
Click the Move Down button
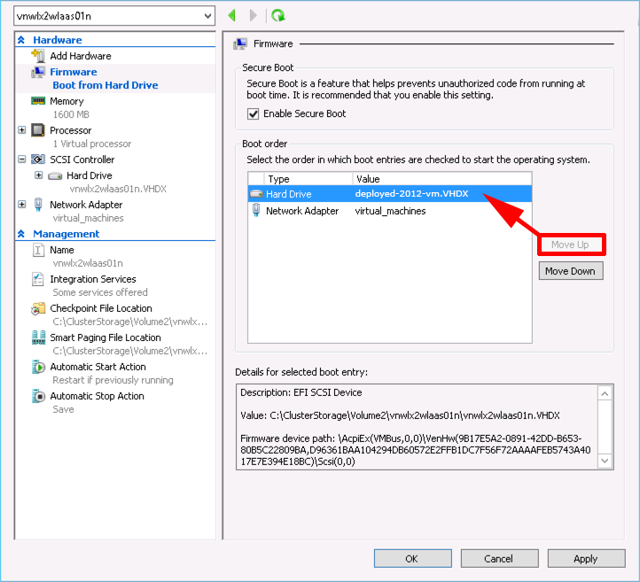pos(571,271)
